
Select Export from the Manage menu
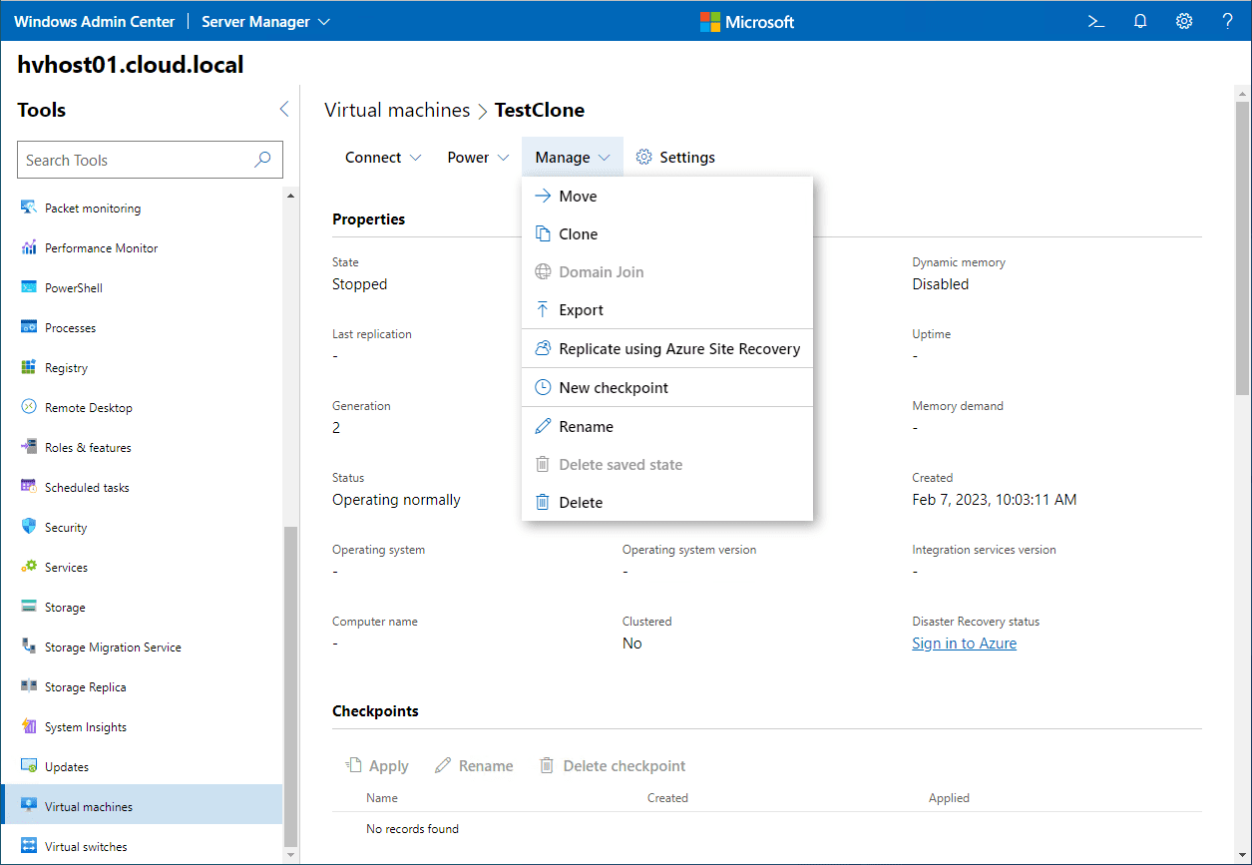pyautogui.click(x=581, y=310)
